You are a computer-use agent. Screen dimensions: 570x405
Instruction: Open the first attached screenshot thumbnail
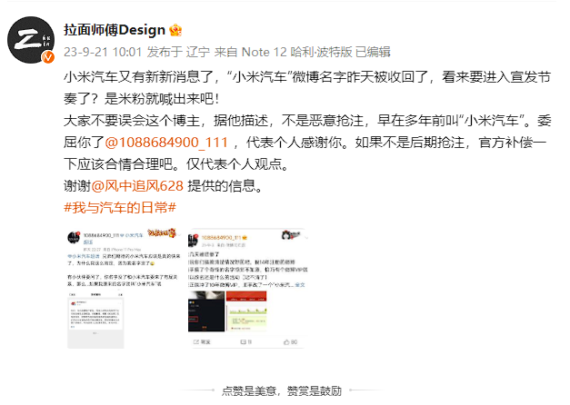(x=124, y=288)
